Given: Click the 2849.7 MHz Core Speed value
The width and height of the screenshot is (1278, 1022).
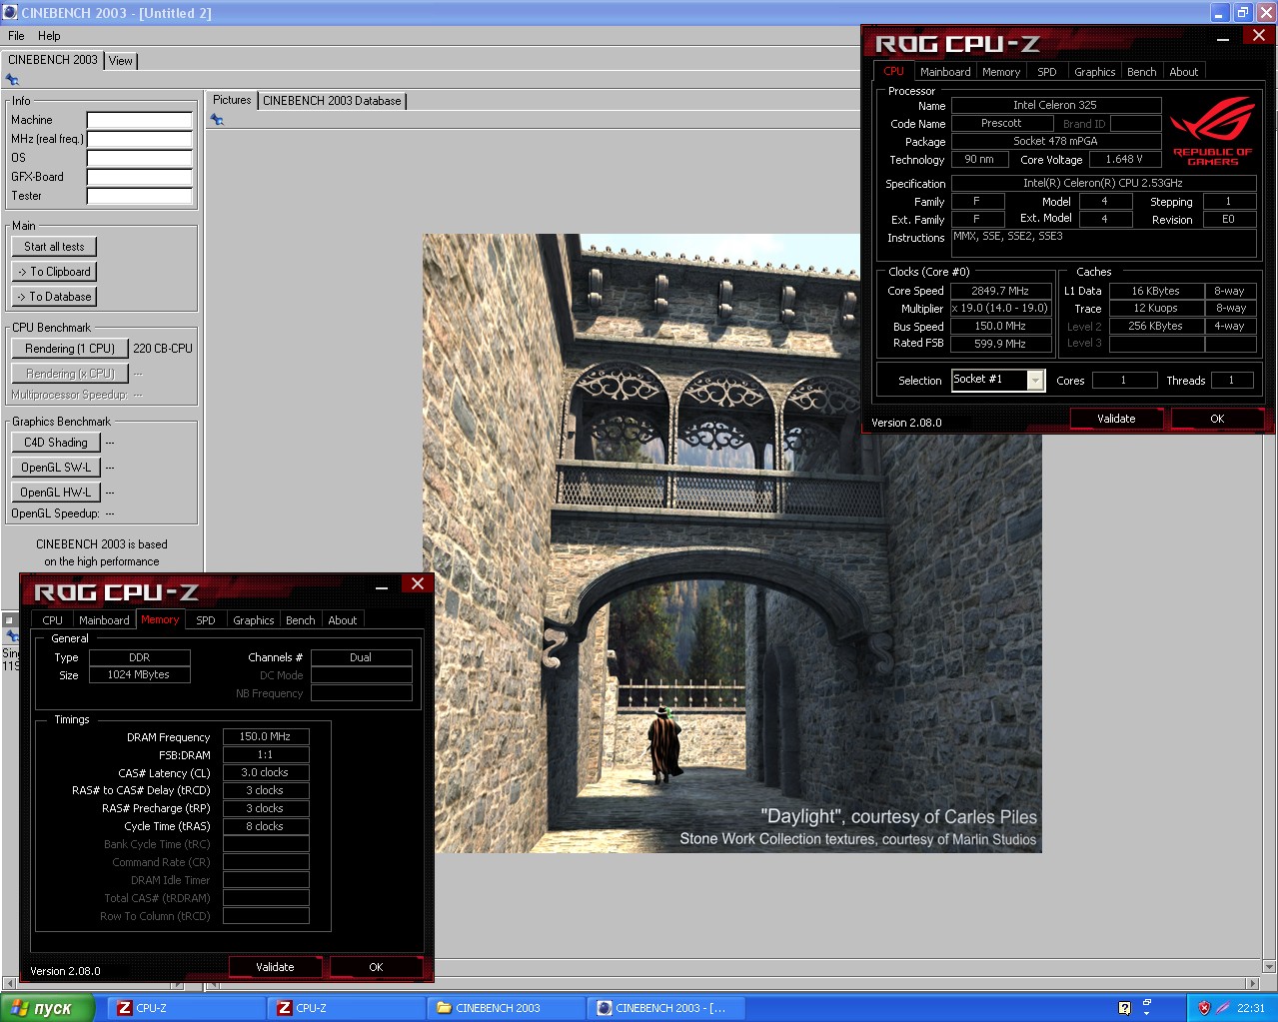Looking at the screenshot, I should 1000,291.
